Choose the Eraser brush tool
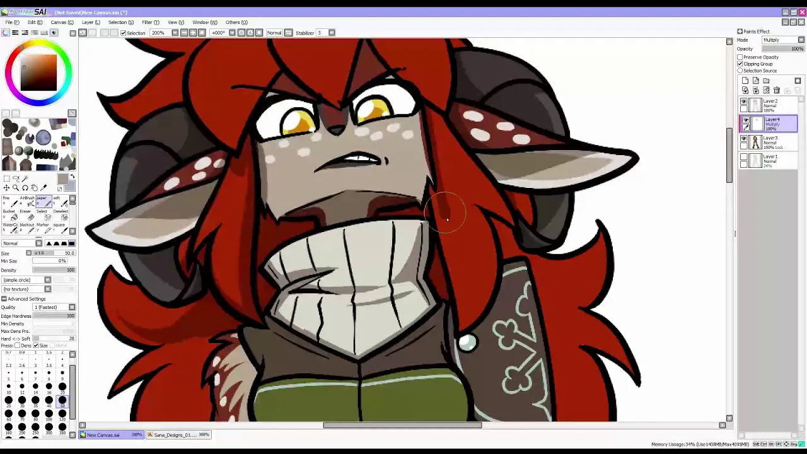 [26, 216]
